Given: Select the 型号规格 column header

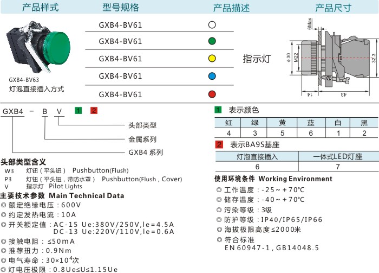Looking at the screenshot, I should coord(120,8).
